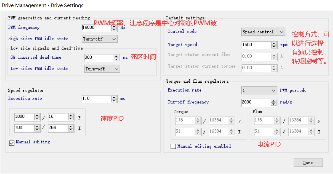Decrease SW inserted dead-time value

point(116,60)
